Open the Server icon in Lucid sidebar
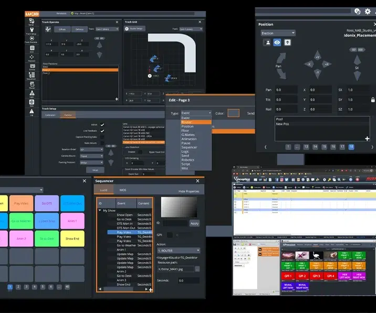376x313 pixels. 32,21
